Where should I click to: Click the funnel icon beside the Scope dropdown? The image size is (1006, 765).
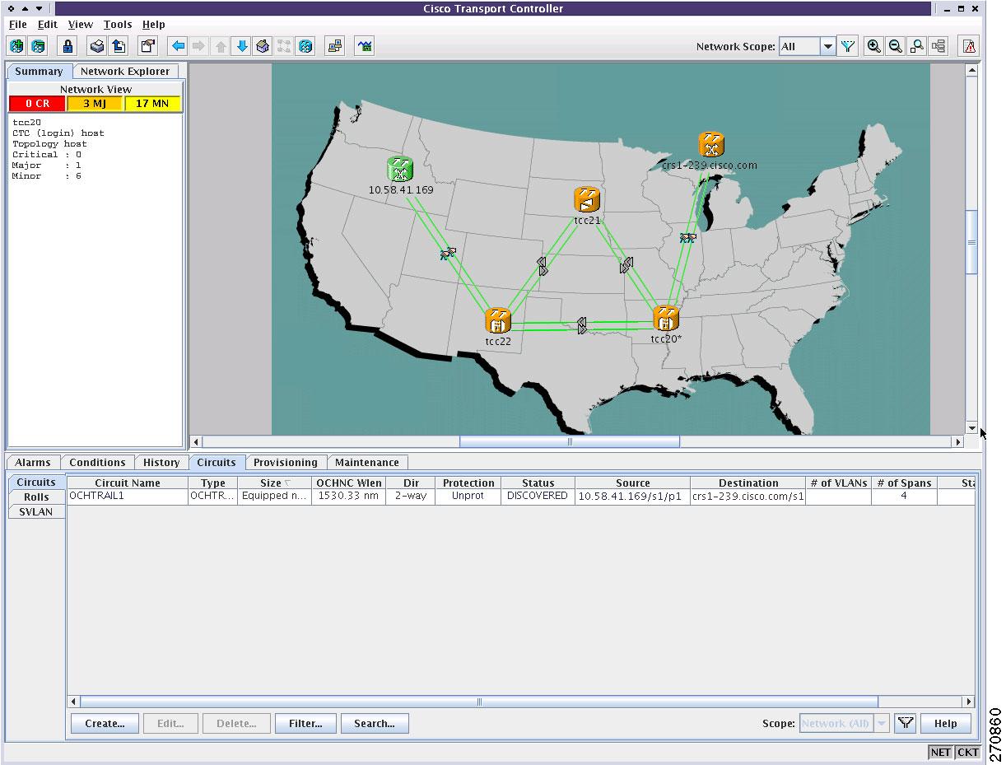pyautogui.click(x=906, y=723)
